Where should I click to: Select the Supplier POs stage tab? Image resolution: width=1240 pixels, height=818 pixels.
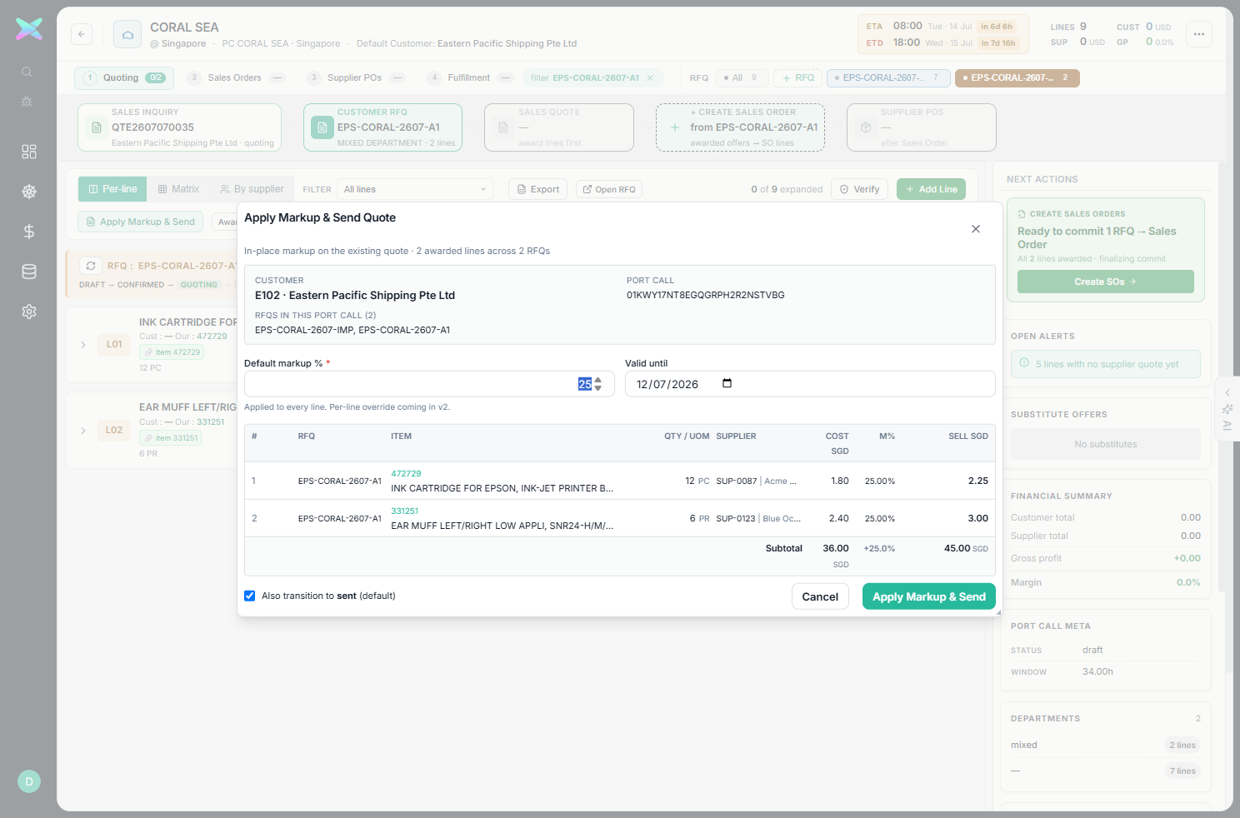357,78
